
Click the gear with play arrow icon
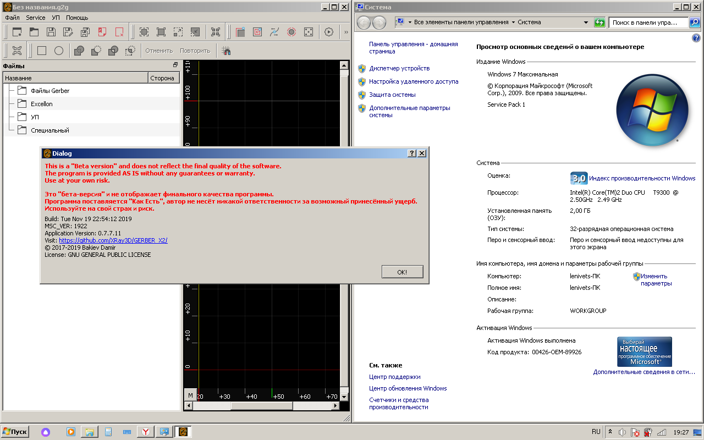(329, 32)
